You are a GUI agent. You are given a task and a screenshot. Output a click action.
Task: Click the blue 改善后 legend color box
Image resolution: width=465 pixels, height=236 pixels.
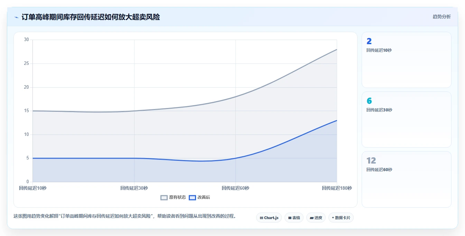pyautogui.click(x=193, y=197)
